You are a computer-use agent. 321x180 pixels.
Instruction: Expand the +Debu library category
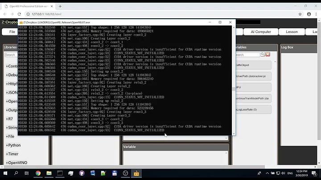click(x=12, y=75)
